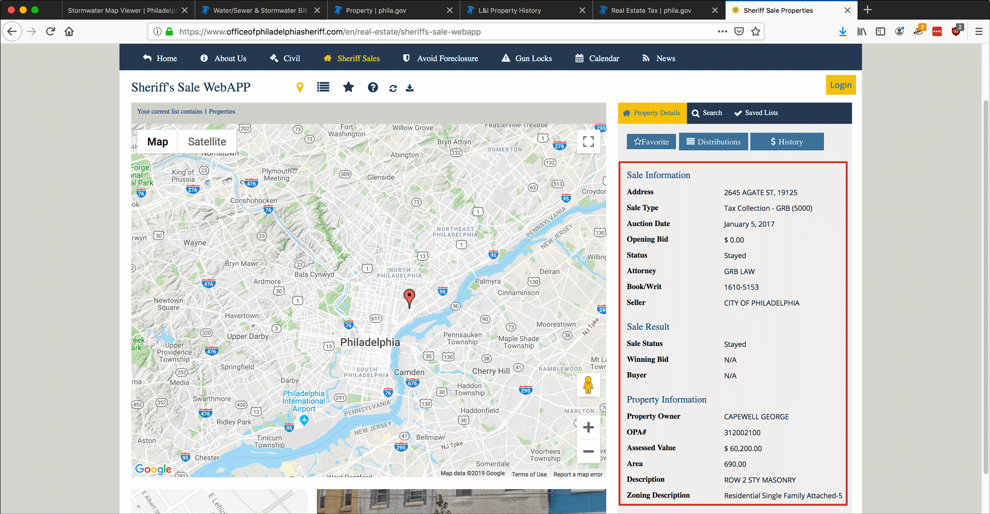The height and width of the screenshot is (514, 990).
Task: Switch map to Satellite view
Action: click(x=207, y=142)
